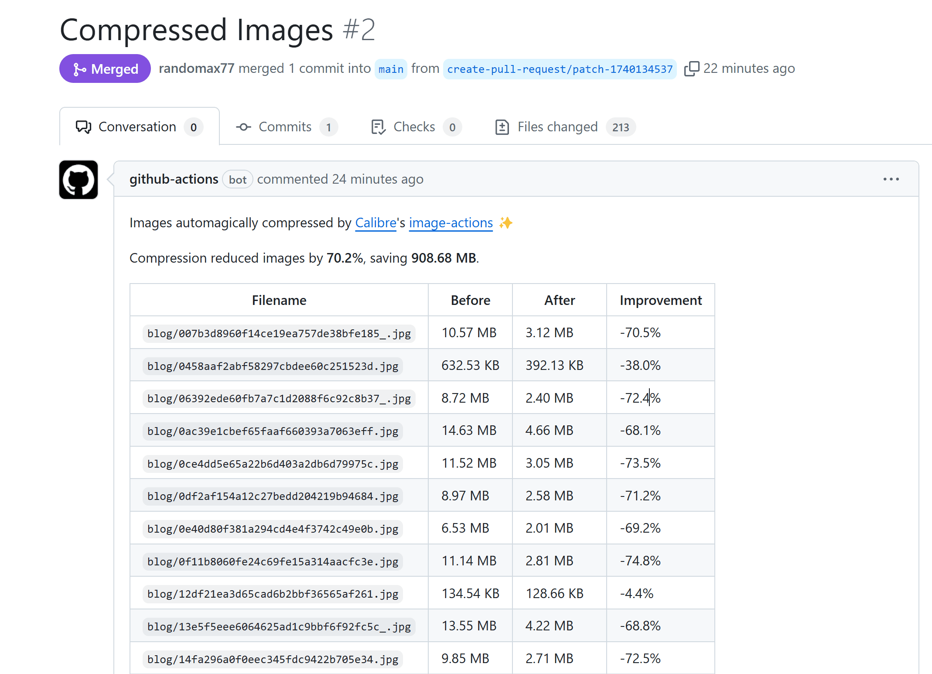This screenshot has height=674, width=932.
Task: Click the Checks checklist icon
Action: [x=378, y=127]
